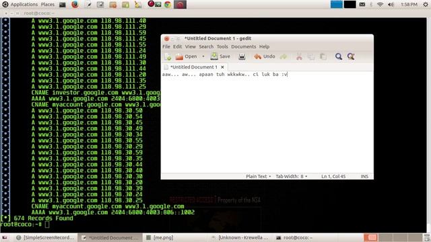Select the Untitled Document 1 tab

(193, 67)
